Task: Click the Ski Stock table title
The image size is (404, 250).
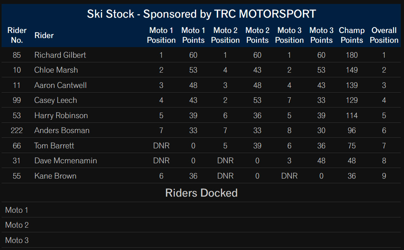Action: coord(201,14)
